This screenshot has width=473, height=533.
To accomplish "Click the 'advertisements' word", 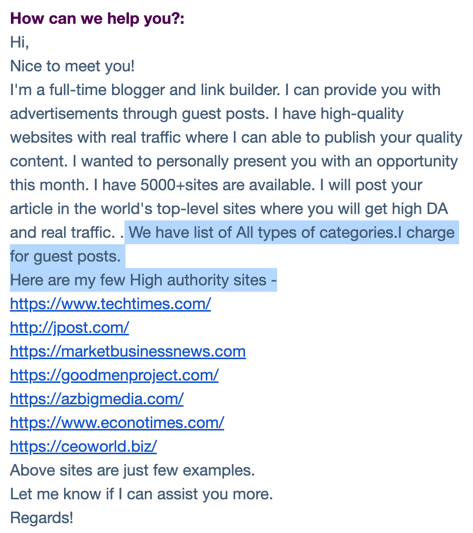I will (x=64, y=114).
